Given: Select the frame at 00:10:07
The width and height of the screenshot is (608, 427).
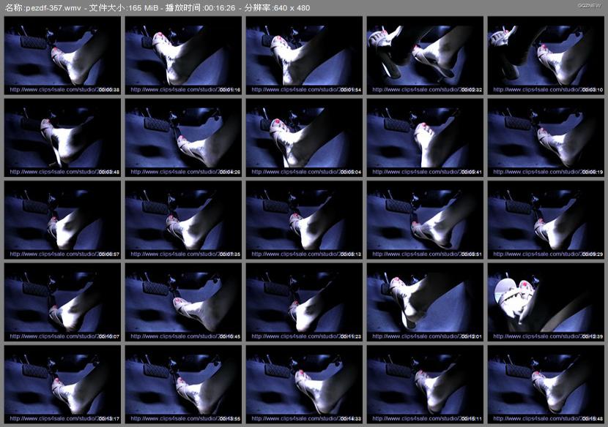Looking at the screenshot, I should (x=62, y=303).
